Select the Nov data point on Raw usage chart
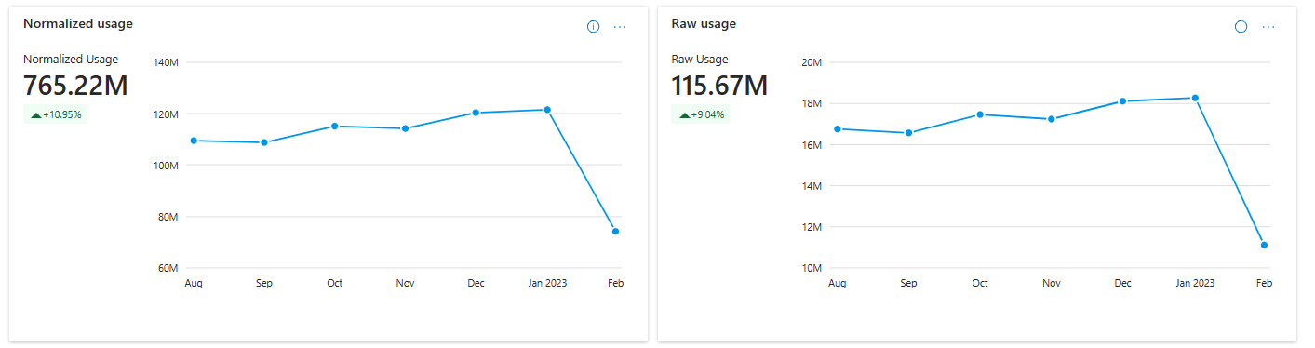The width and height of the screenshot is (1315, 348). tap(1052, 119)
